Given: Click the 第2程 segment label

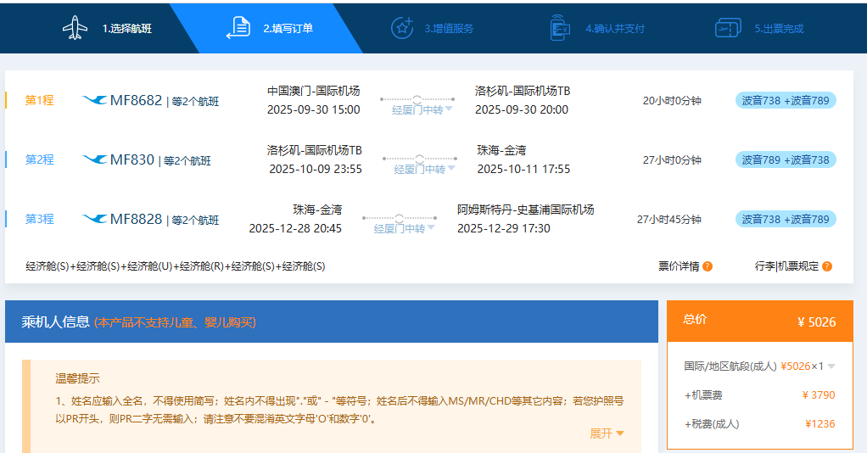Looking at the screenshot, I should [x=39, y=159].
